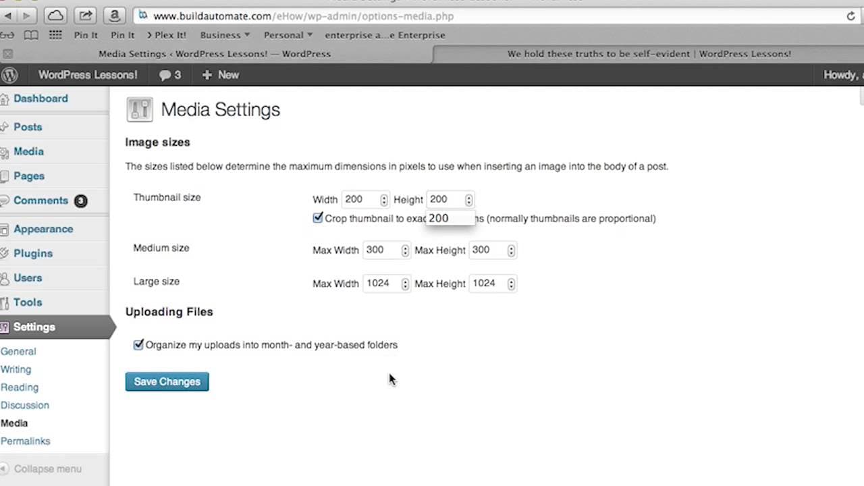Open comments bubble icon showing 3
The height and width of the screenshot is (486, 864).
pos(170,75)
